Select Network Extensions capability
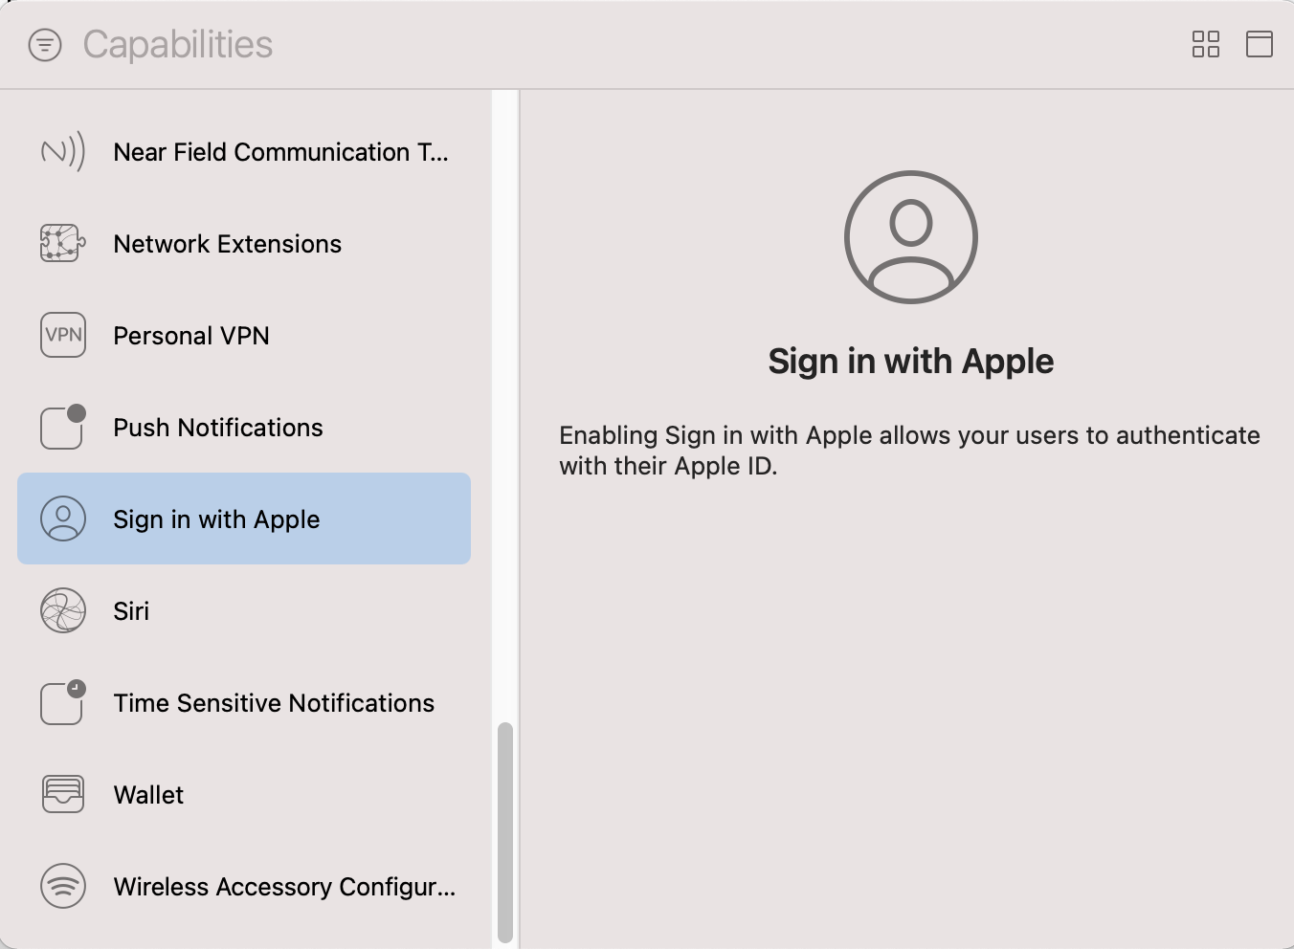This screenshot has height=949, width=1294. pos(244,243)
